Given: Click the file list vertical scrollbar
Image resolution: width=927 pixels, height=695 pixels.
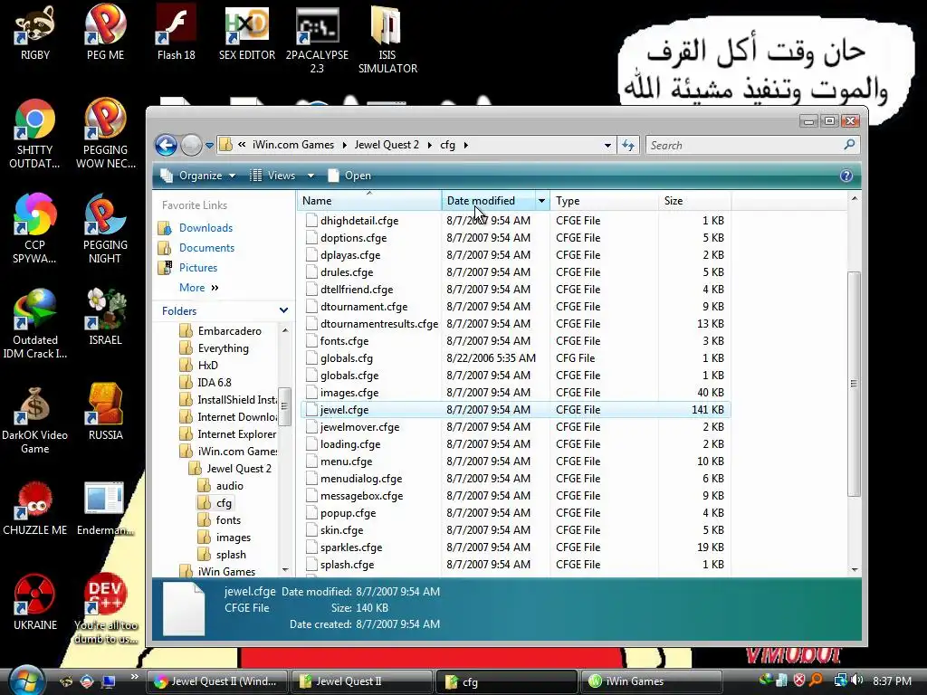Looking at the screenshot, I should tap(855, 384).
